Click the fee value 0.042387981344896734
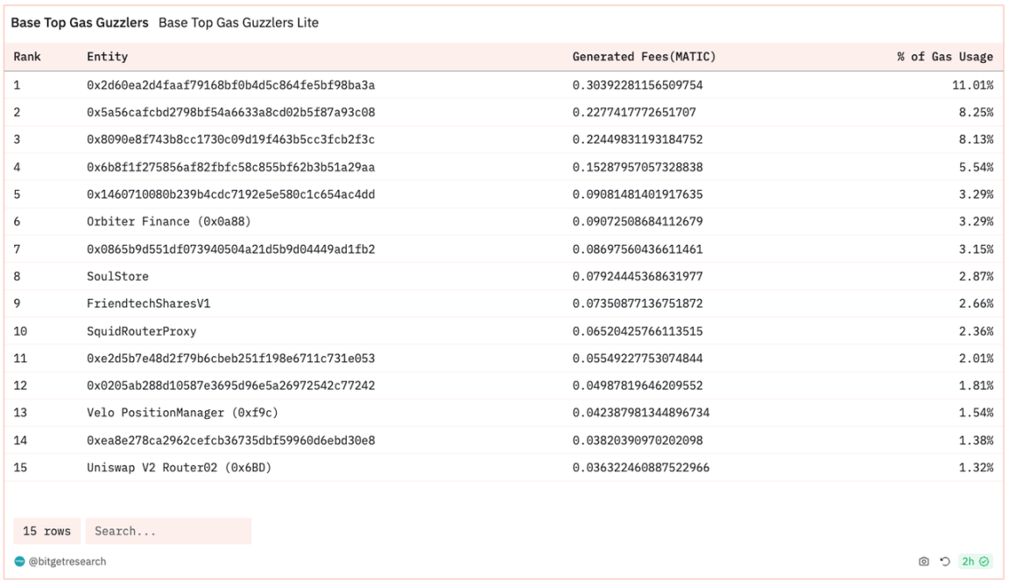Screen dimensions: 1009x585 (x=641, y=412)
